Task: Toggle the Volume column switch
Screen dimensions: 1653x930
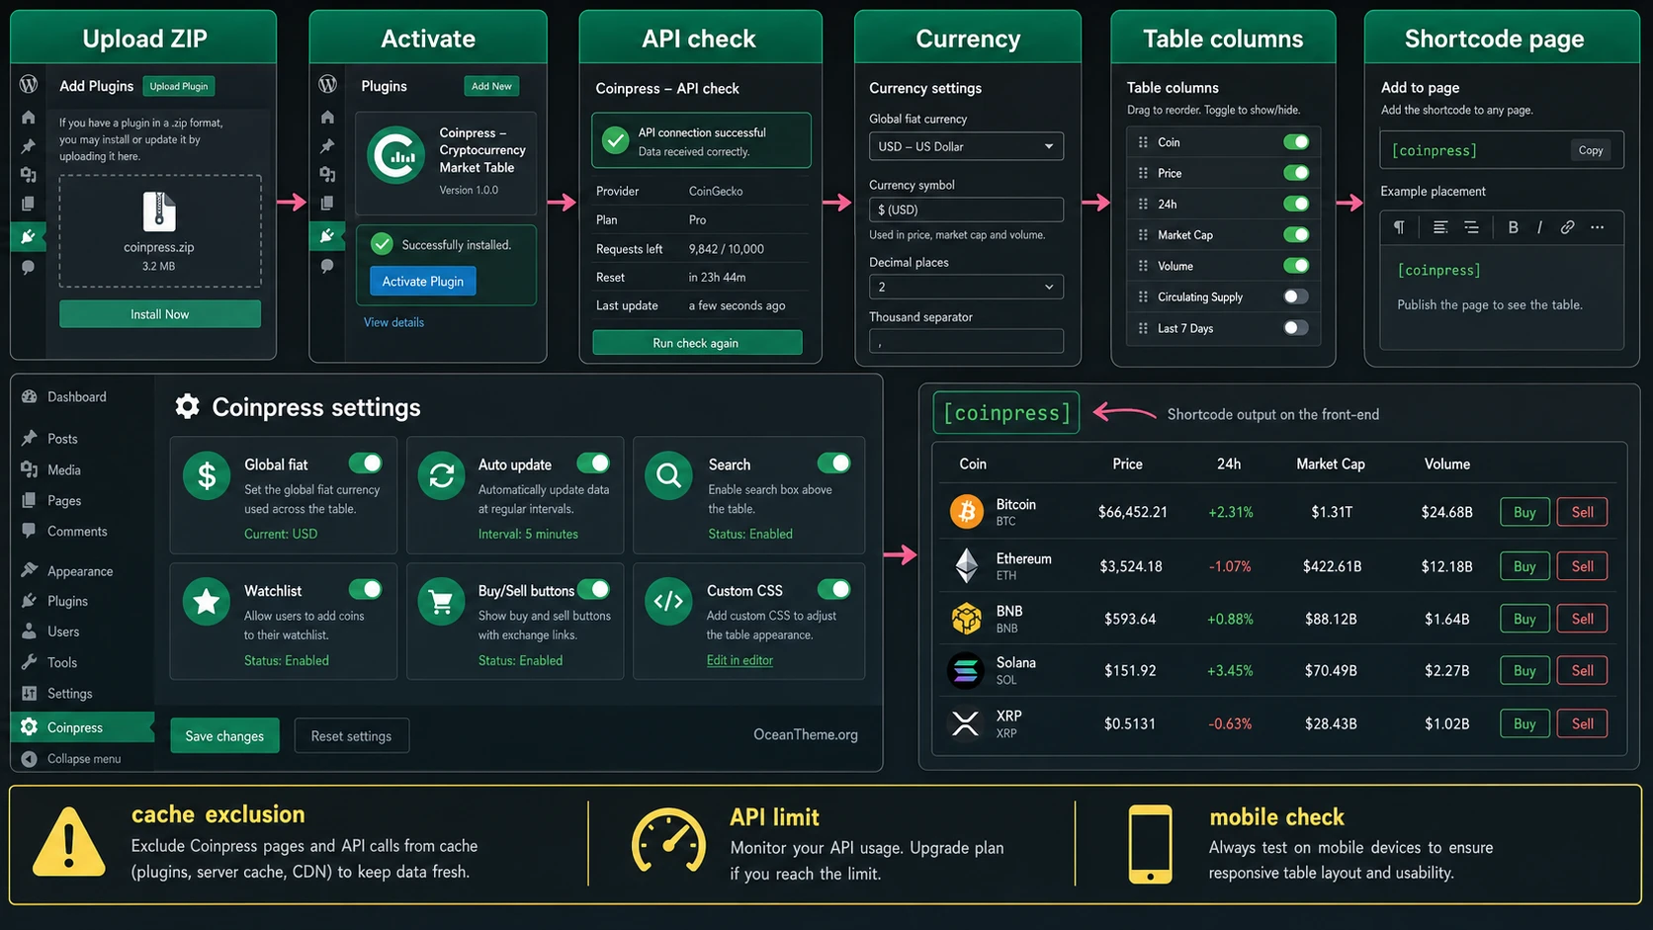Action: pos(1296,265)
